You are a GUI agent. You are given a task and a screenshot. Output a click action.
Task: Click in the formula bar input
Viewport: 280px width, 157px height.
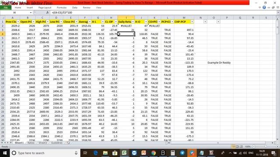click(x=163, y=13)
